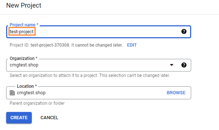
Task: Cancel the new project form
Action: click(49, 118)
